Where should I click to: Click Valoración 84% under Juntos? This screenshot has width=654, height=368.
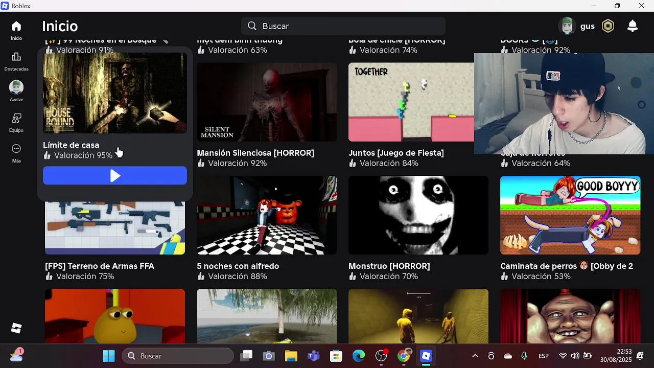point(389,164)
